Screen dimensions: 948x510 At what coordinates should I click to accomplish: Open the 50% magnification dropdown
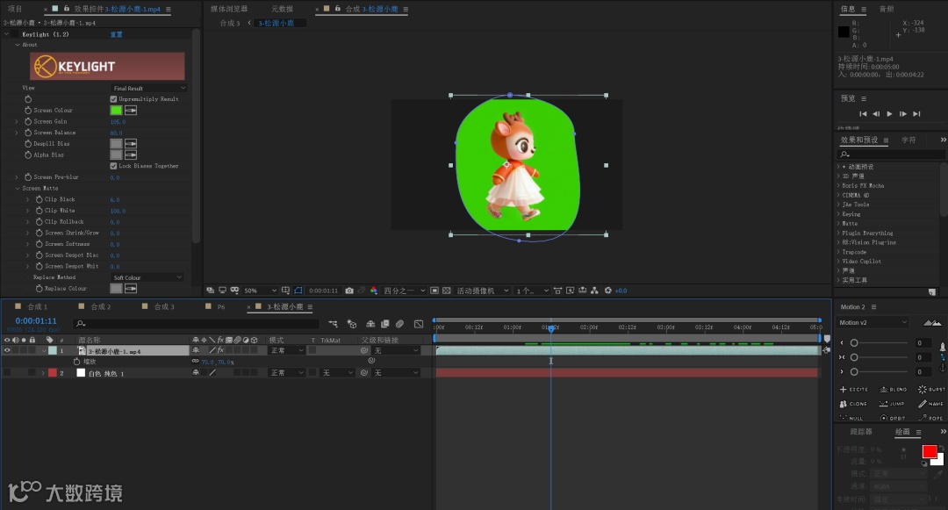[260, 291]
